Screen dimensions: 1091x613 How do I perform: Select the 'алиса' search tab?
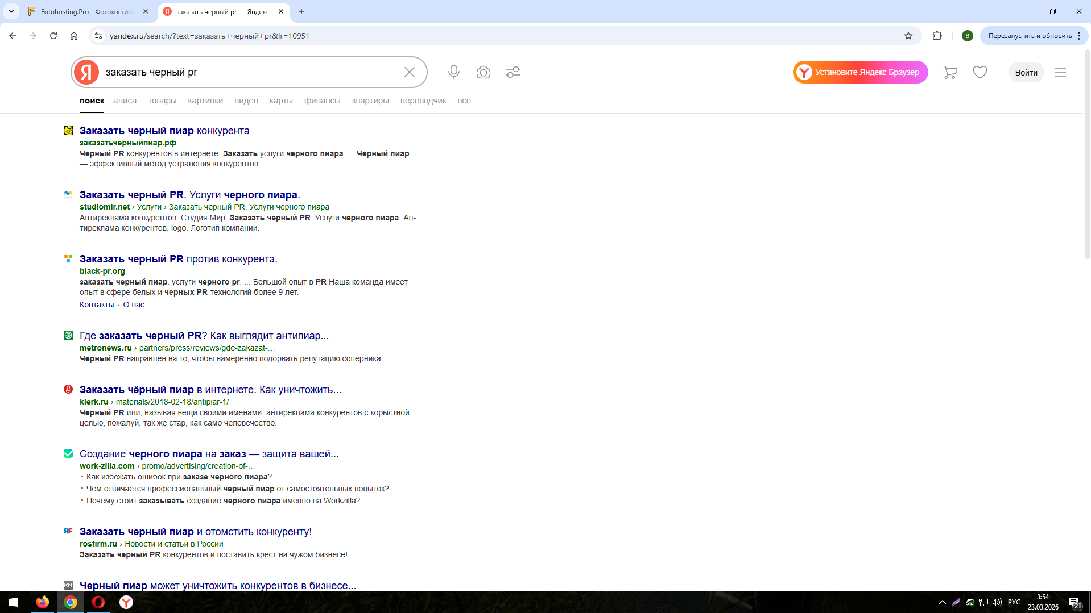point(125,101)
